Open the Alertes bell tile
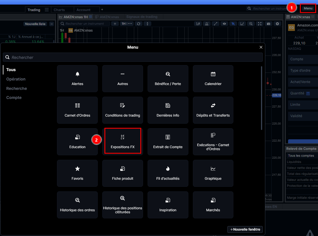The width and height of the screenshot is (318, 236). point(77,78)
